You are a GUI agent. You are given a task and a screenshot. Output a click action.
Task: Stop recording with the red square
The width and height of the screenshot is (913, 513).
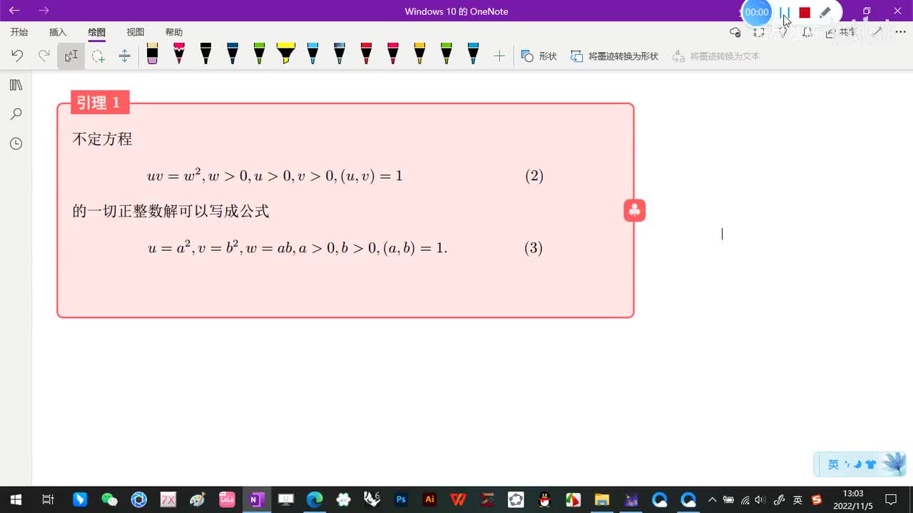(805, 12)
